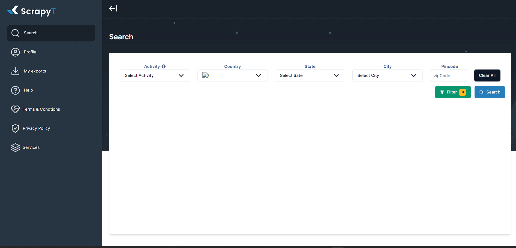Viewport: 516px width, 248px height.
Task: Collapse sidebar using the back arrow icon
Action: click(x=113, y=8)
